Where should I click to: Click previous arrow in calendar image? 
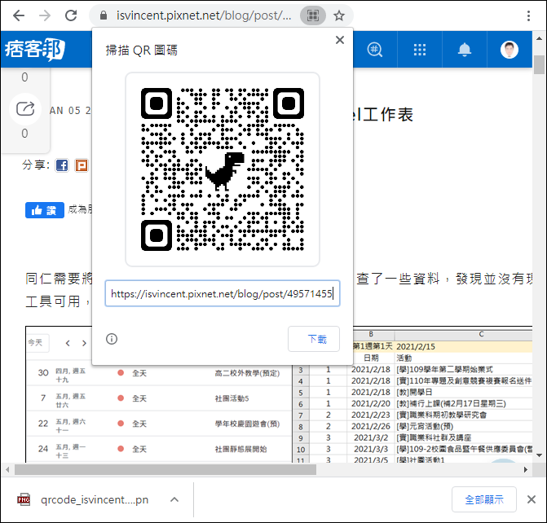[x=68, y=343]
